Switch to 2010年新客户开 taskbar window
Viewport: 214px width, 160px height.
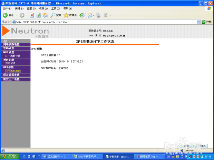[x=87, y=157]
